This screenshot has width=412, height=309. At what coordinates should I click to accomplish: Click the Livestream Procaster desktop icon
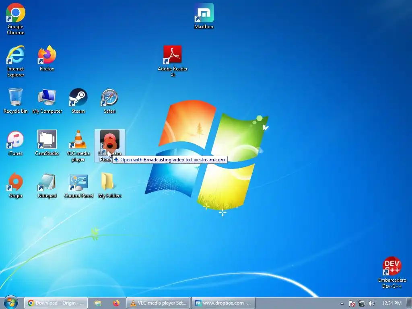[x=109, y=146]
